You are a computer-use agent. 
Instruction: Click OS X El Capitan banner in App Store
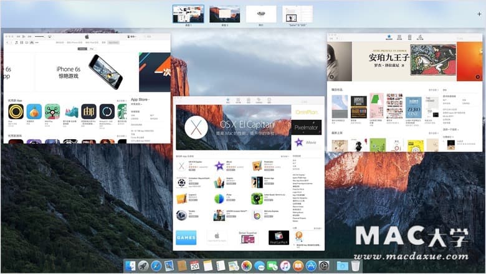[x=234, y=127]
